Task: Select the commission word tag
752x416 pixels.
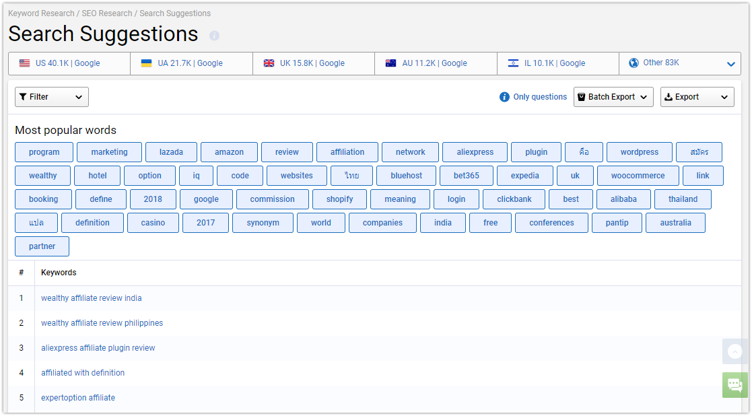Action: (273, 199)
